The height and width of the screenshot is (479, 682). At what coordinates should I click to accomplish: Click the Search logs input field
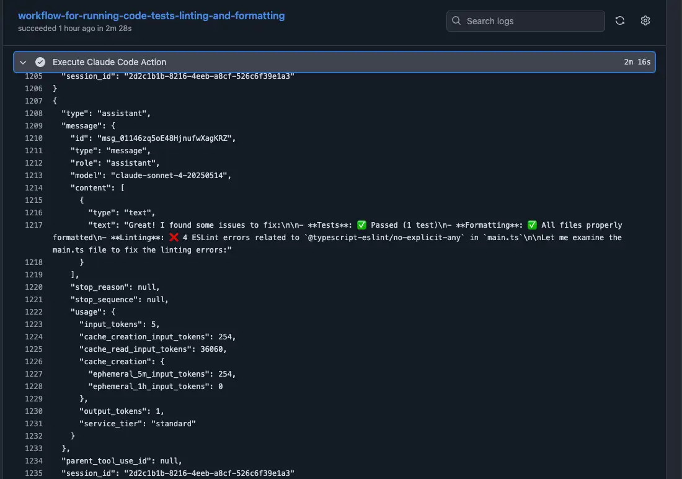(x=525, y=21)
